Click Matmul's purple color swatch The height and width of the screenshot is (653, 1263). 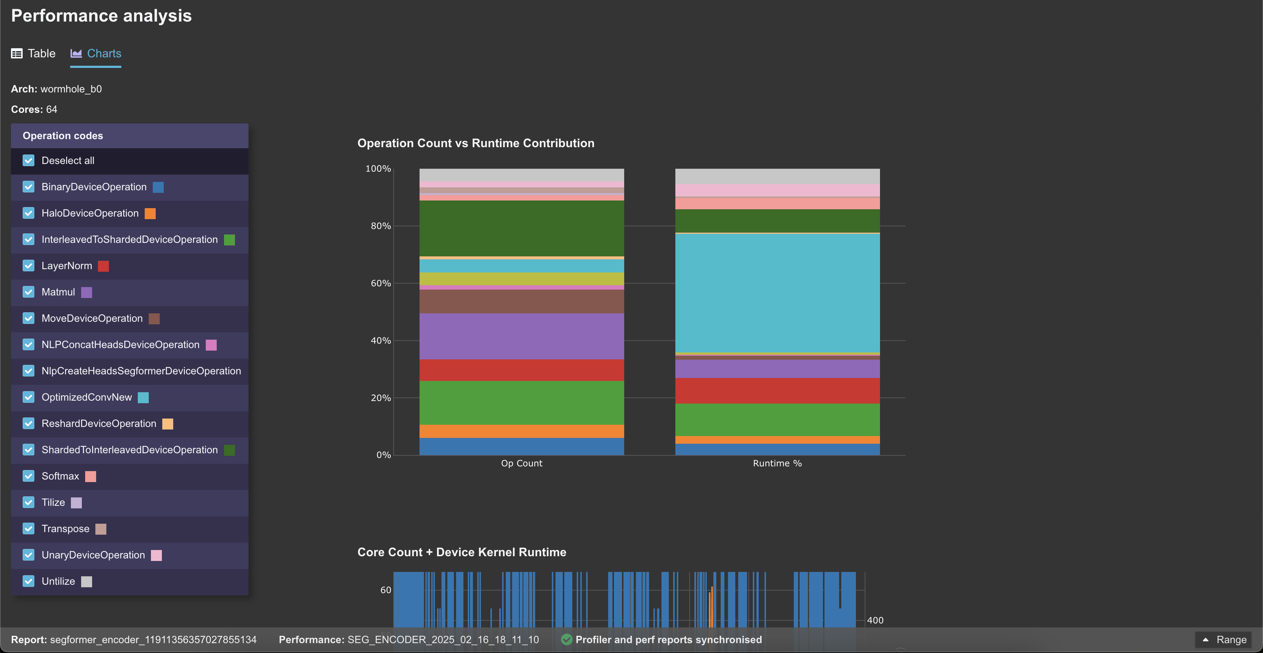pyautogui.click(x=86, y=292)
